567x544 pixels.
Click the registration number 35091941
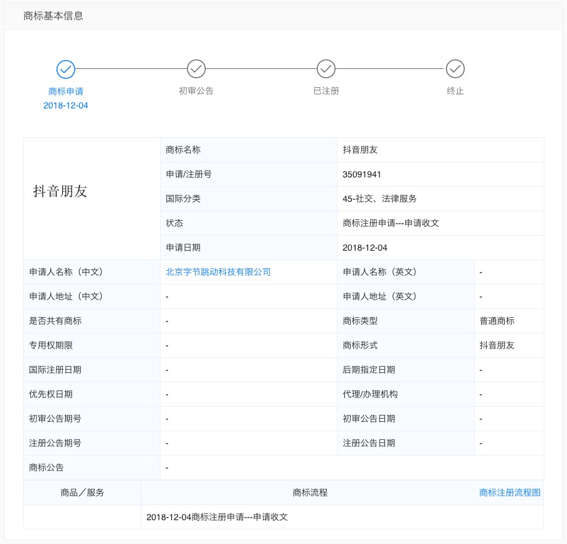coord(362,174)
